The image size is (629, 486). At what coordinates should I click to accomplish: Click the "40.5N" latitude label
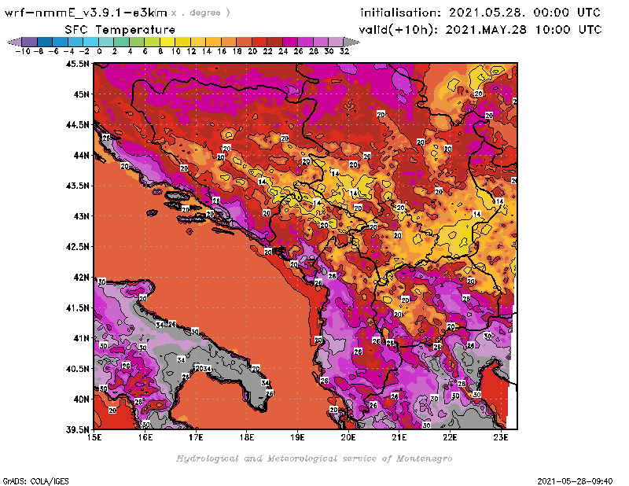(x=77, y=368)
